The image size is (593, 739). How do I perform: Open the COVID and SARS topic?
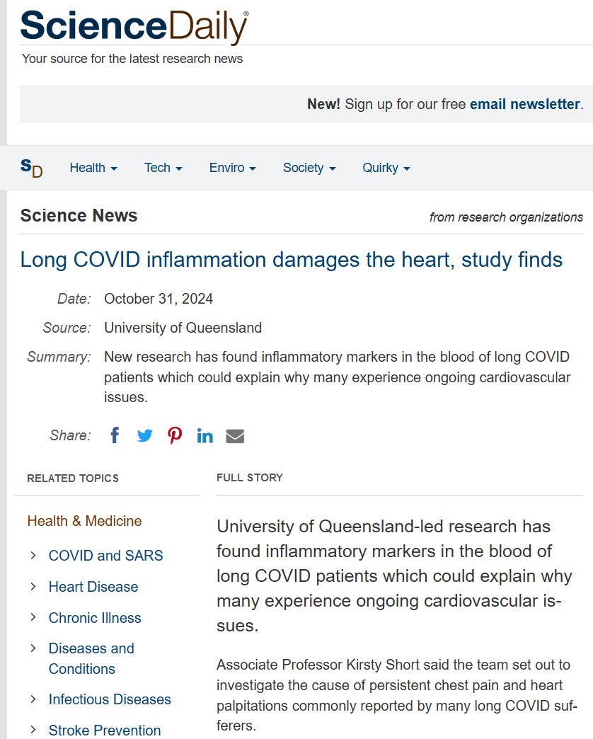105,556
